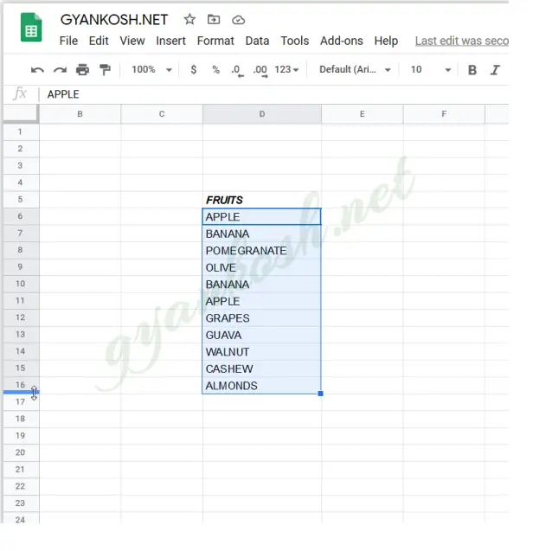This screenshot has height=551, width=552.
Task: Toggle bold formatting
Action: (x=472, y=70)
